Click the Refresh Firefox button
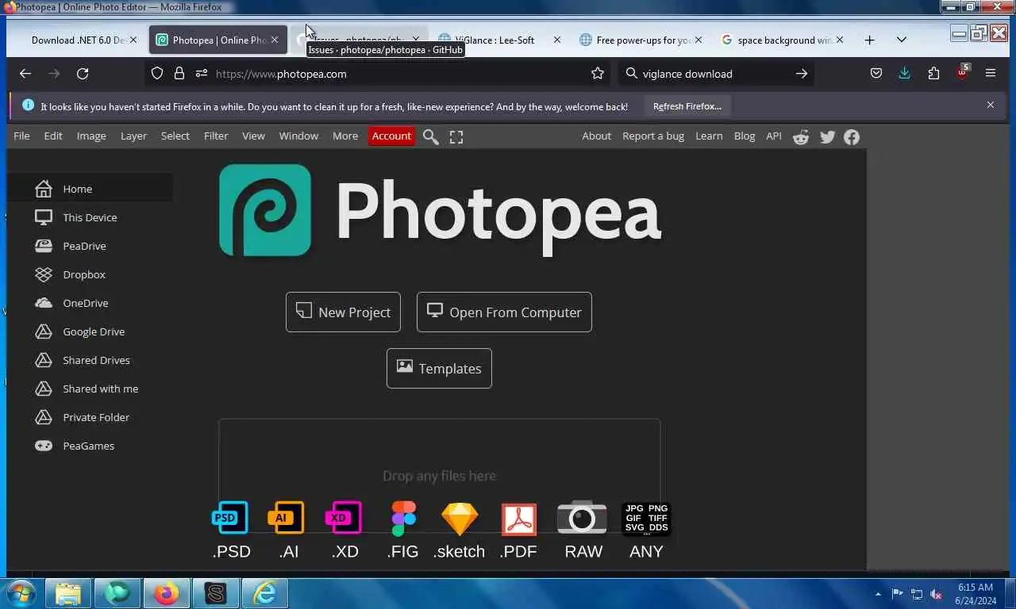The image size is (1016, 609). point(687,105)
